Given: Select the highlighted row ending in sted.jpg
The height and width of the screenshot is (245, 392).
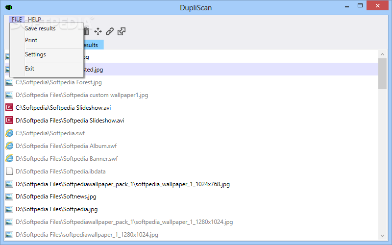Looking at the screenshot, I should [230, 69].
